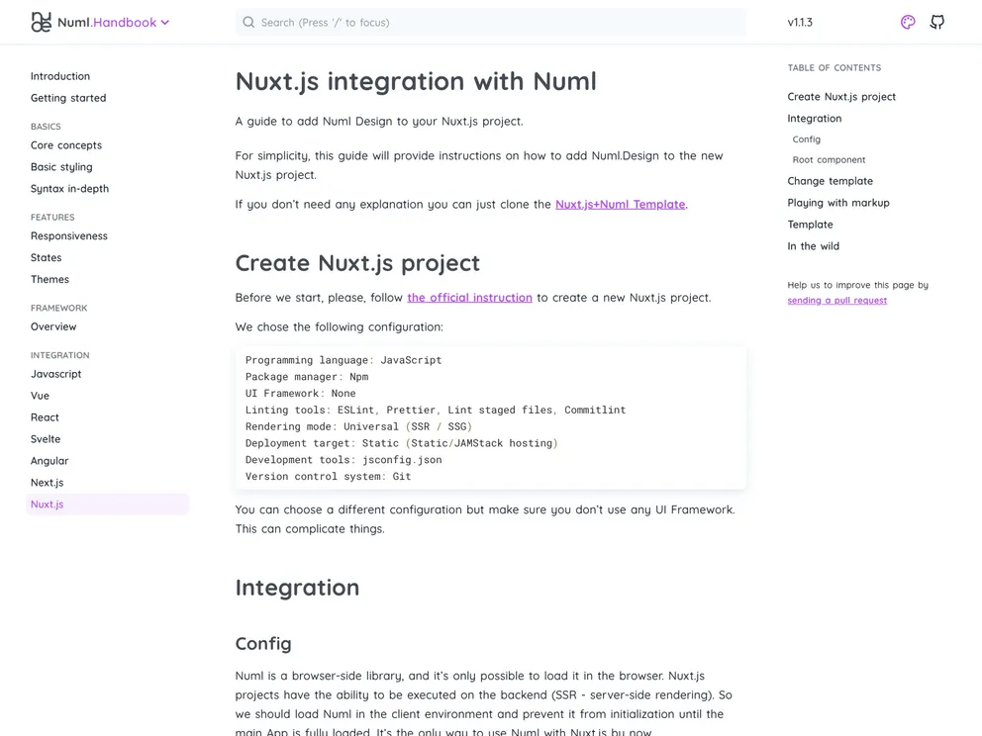Open the Responsiveness feature page
The width and height of the screenshot is (982, 736).
(x=69, y=236)
